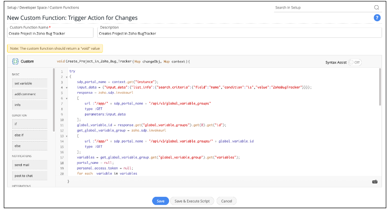The width and height of the screenshot is (391, 212).
Task: Click the input_data line 4 in the editor
Action: 194,87
